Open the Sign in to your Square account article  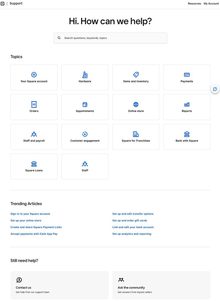coord(30,214)
